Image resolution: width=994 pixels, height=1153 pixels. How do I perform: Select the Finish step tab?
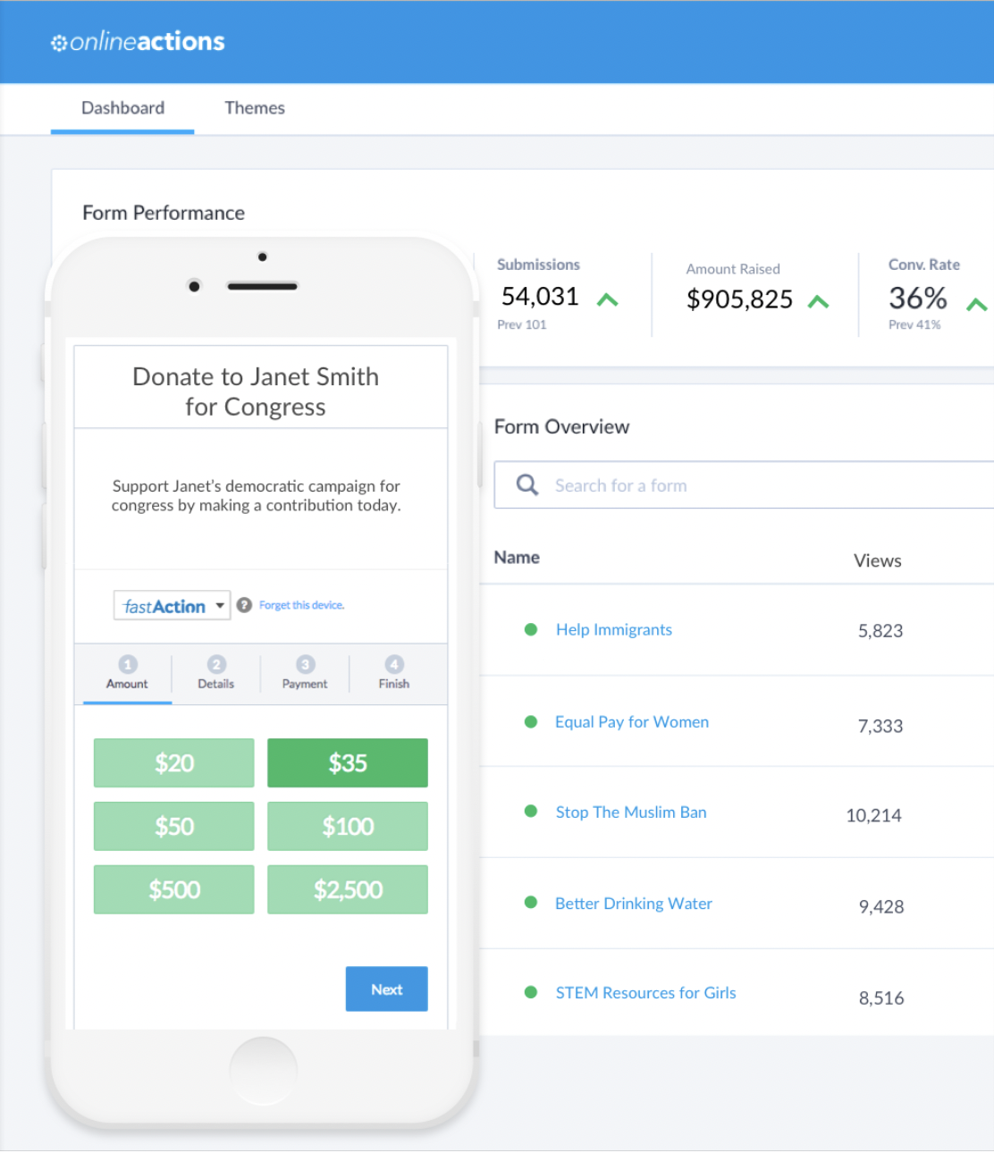click(393, 673)
